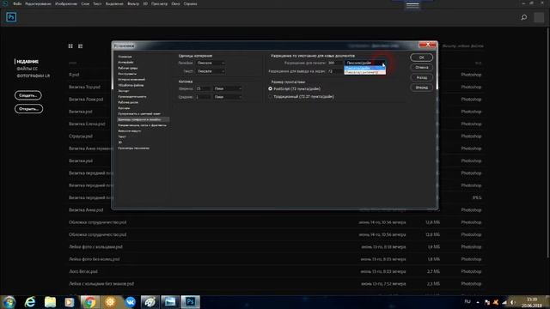Viewport: 550px width, 309px height.
Task: Click the print resolution units combo box
Action: point(364,63)
